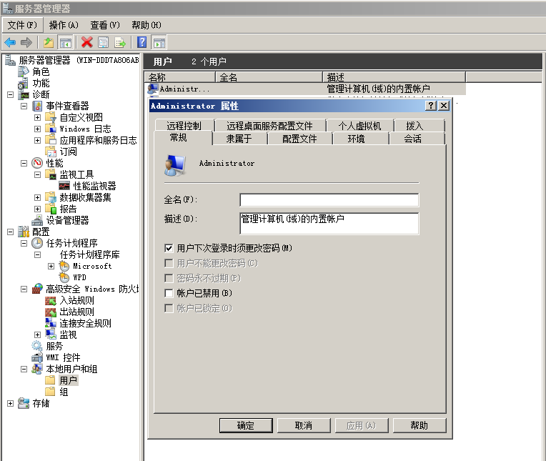
Task: Expand the 自定义视图 node
Action: click(x=38, y=118)
